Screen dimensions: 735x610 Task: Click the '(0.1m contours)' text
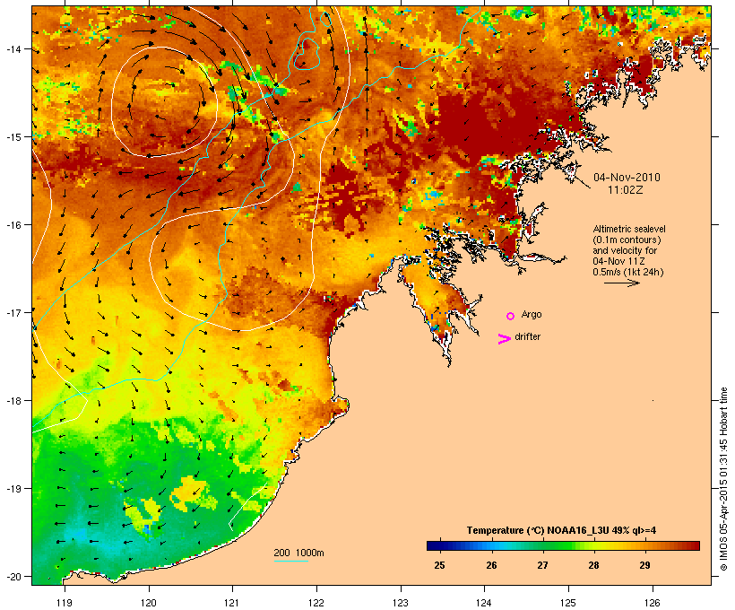[x=627, y=240]
